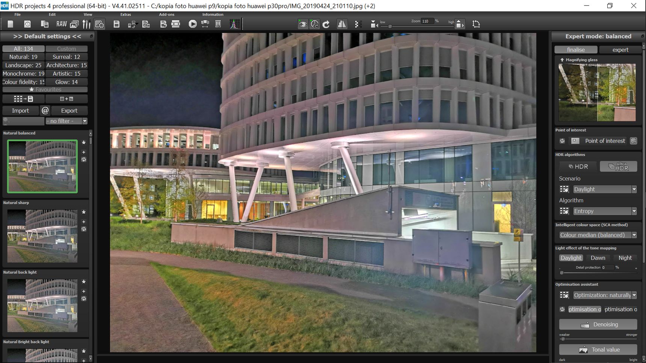This screenshot has height=363, width=646.
Task: Show Favourites presets
Action: [x=45, y=90]
